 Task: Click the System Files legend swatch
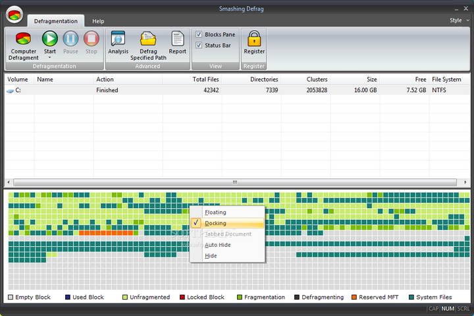tap(411, 298)
